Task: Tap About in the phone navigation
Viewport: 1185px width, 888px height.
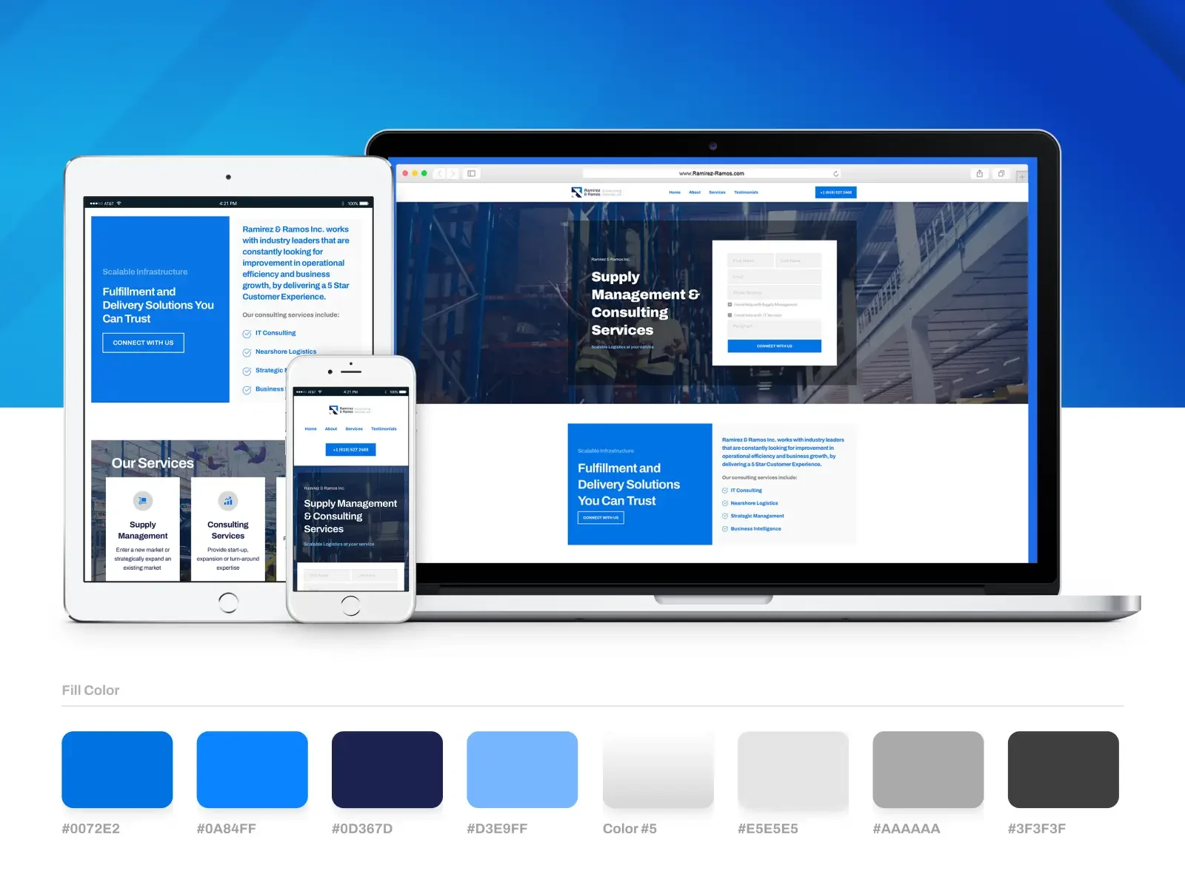Action: [x=331, y=429]
